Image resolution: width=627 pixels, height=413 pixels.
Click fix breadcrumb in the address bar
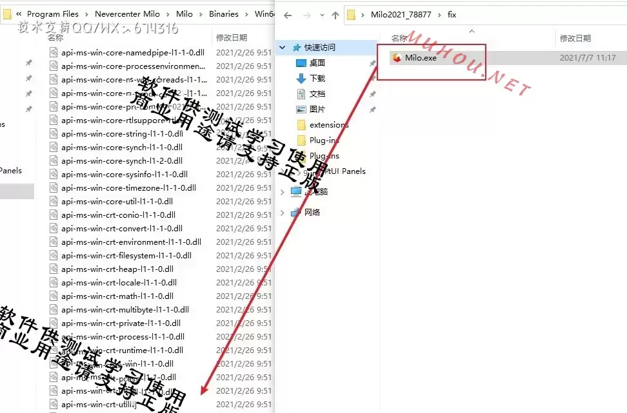click(452, 15)
